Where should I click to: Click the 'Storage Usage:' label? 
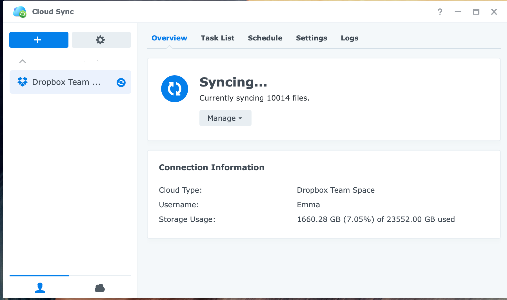click(187, 219)
